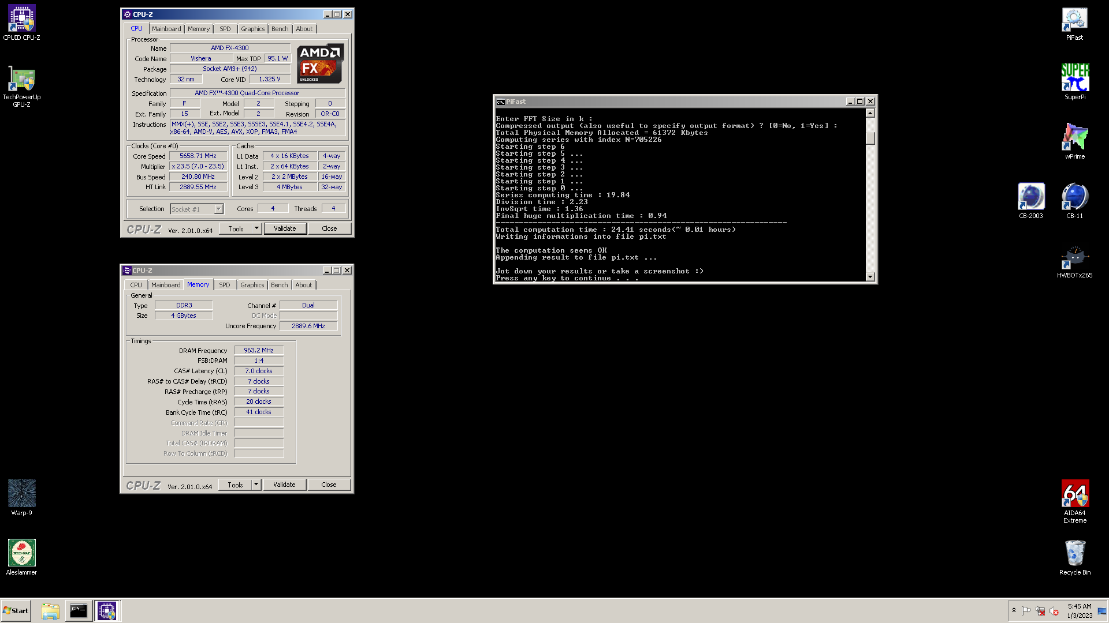
Task: Open About tab in top CPU-Z
Action: pos(304,29)
